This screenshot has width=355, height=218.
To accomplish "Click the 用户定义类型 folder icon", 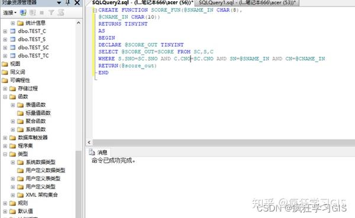I will pyautogui.click(x=20, y=187).
